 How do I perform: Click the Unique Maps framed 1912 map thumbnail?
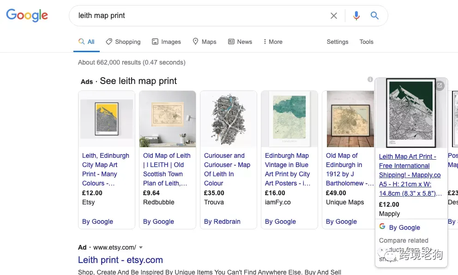pos(350,119)
